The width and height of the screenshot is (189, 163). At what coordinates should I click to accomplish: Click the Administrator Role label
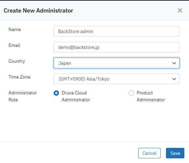point(23,96)
